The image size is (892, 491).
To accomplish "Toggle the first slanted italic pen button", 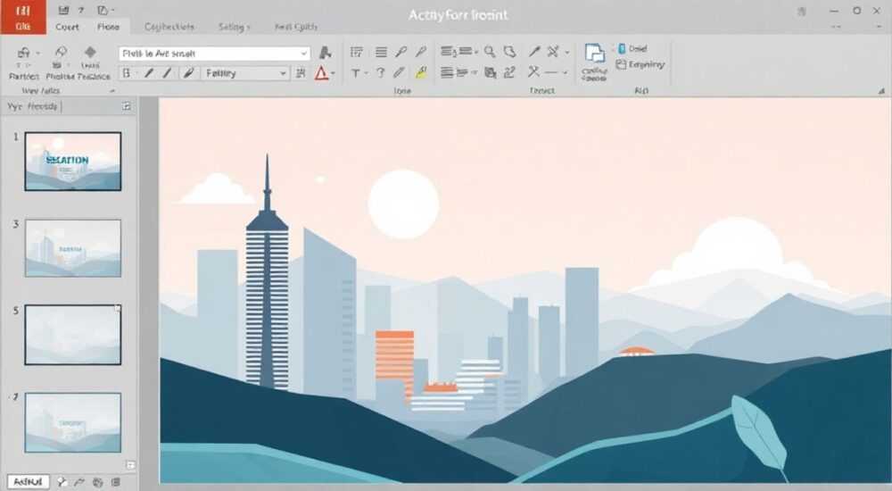I will pos(149,73).
